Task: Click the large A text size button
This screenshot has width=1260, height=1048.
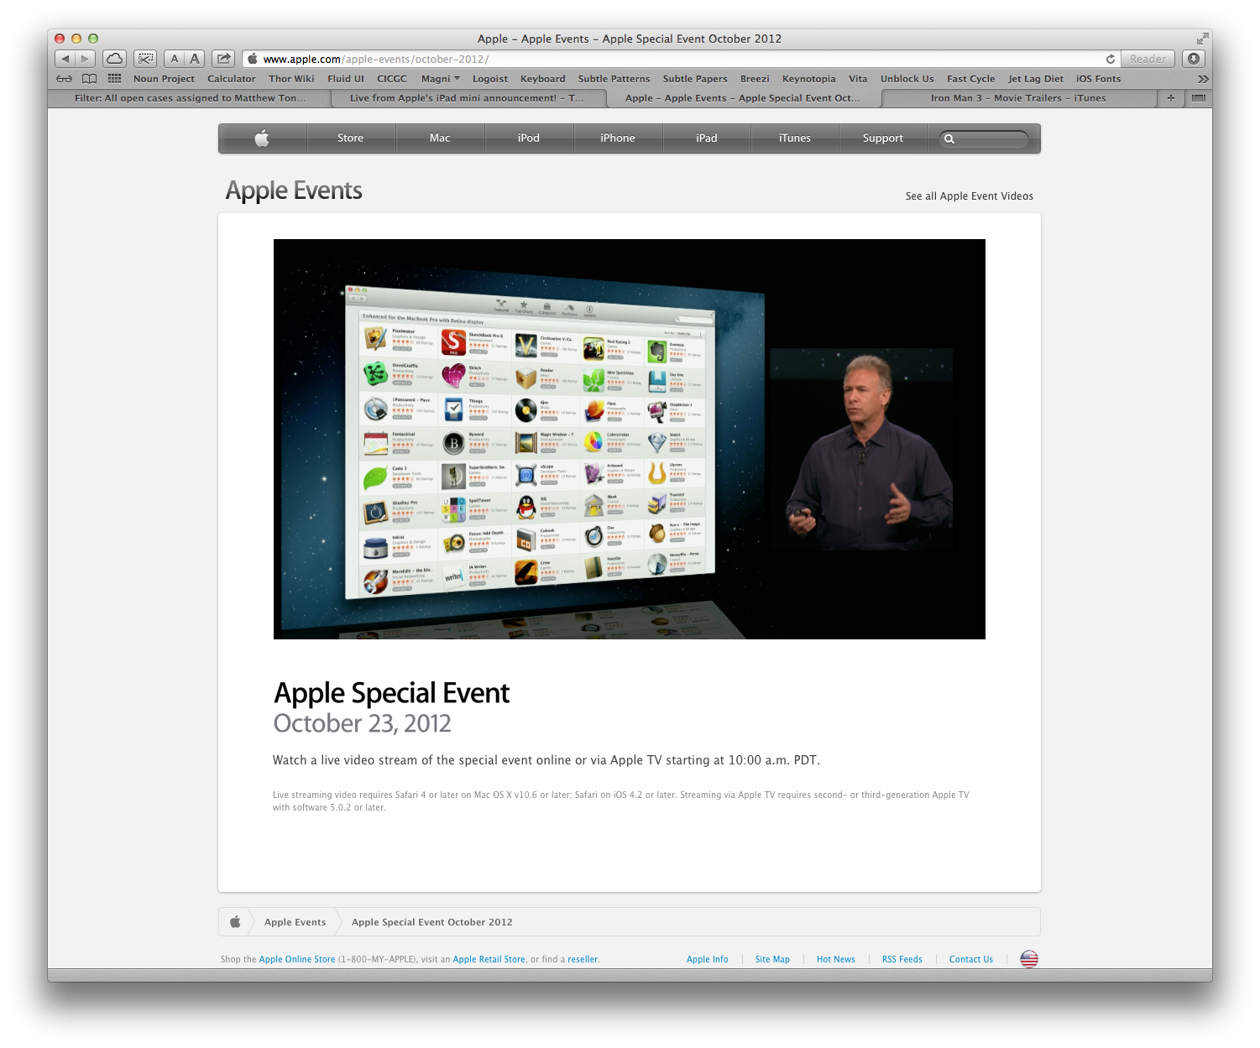Action: pos(195,59)
